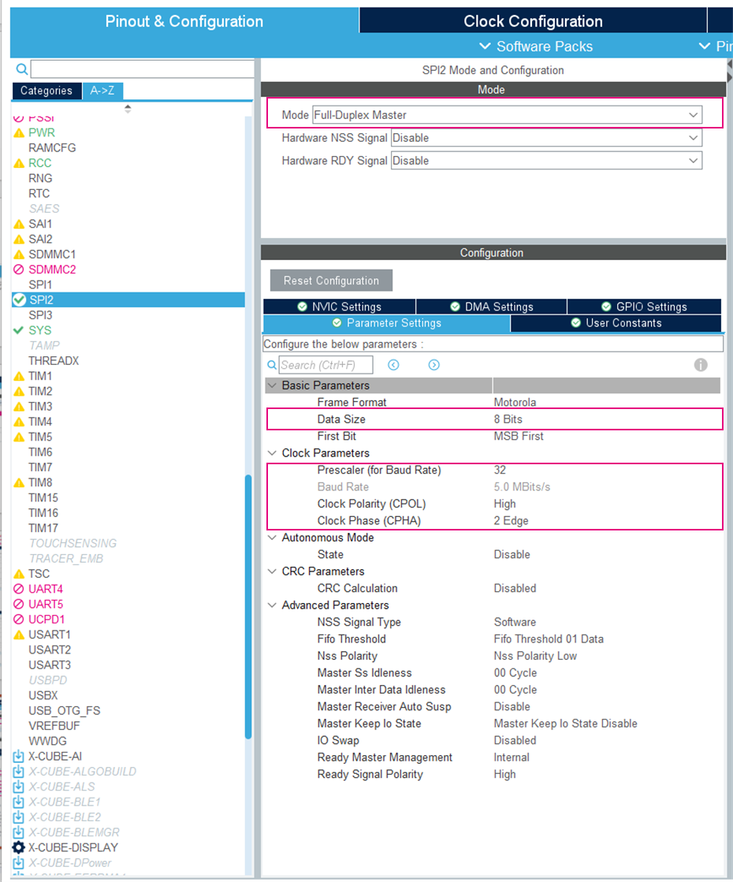Open the Hardware RDY Signal dropdown
733x882 pixels.
546,160
